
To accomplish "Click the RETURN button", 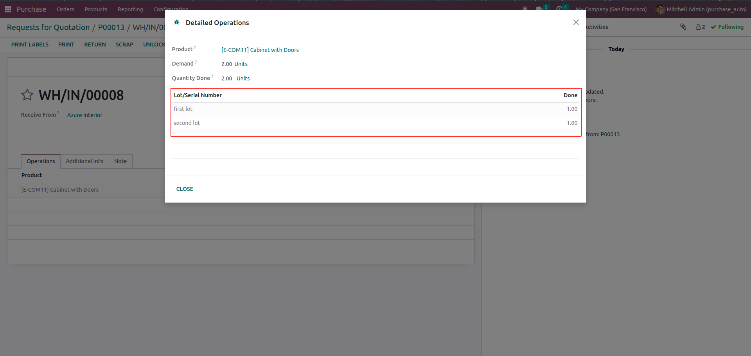I will 95,44.
